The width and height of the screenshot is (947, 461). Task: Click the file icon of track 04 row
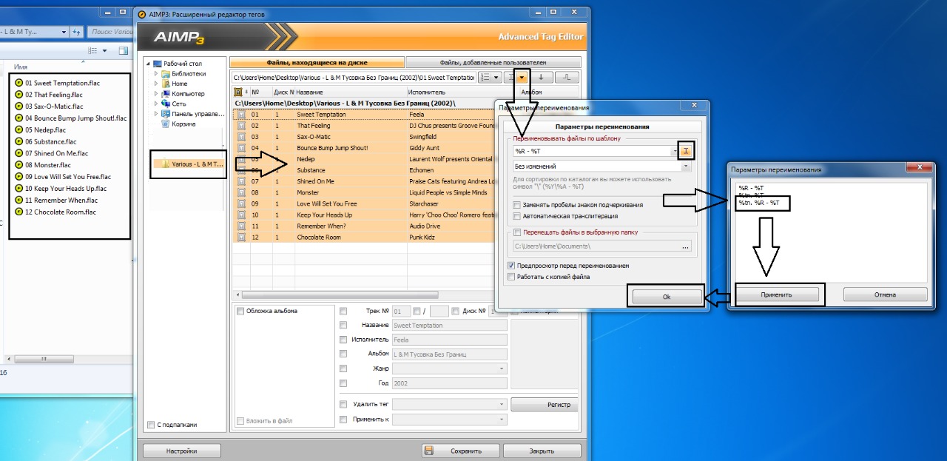coord(241,148)
